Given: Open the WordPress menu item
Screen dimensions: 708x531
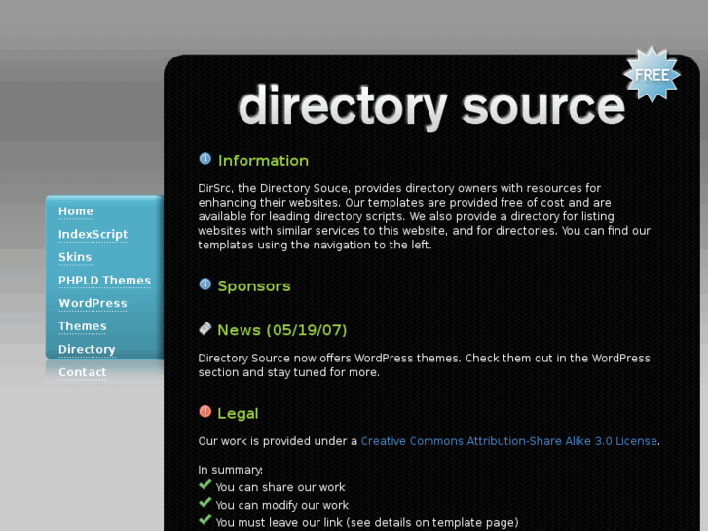Looking at the screenshot, I should tap(93, 303).
